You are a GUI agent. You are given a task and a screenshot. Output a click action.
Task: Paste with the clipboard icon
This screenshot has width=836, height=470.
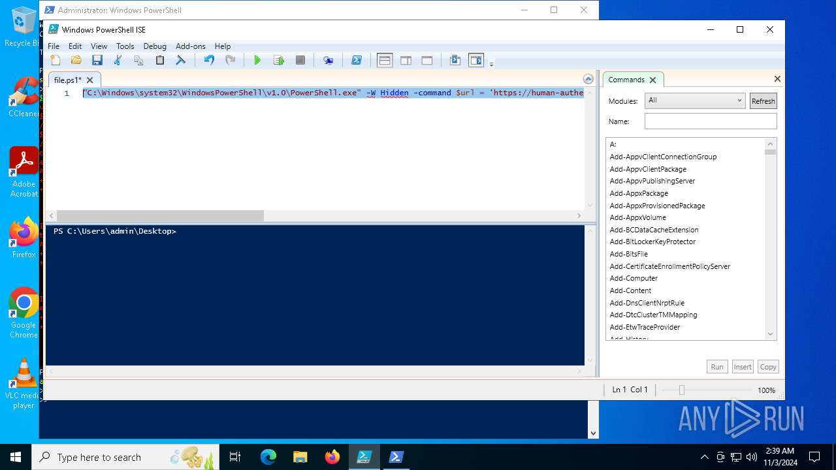160,60
